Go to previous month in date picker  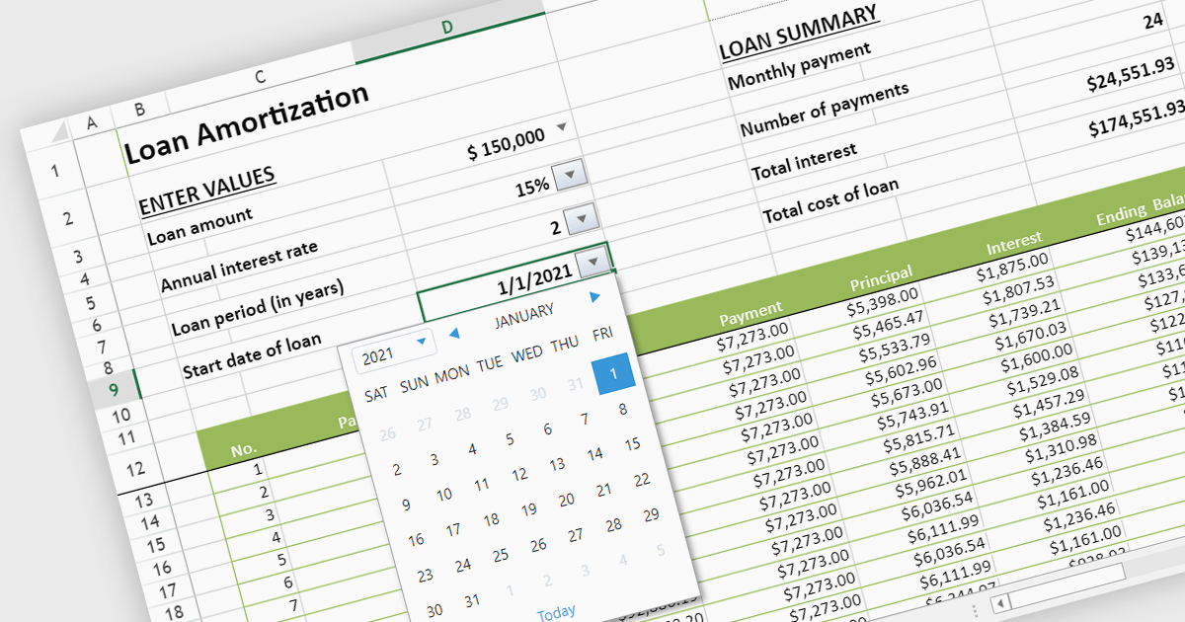(454, 334)
